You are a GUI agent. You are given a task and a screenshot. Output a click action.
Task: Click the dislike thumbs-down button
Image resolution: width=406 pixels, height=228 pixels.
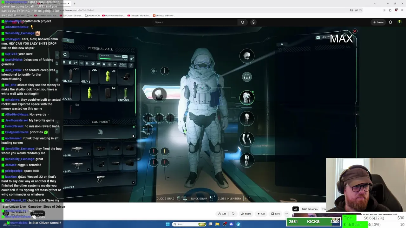click(x=233, y=214)
